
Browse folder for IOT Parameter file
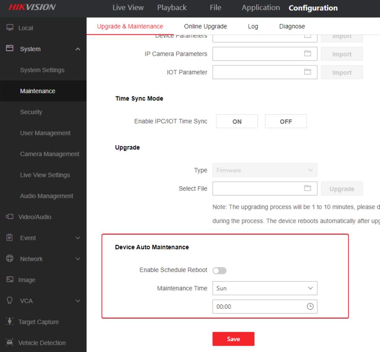click(x=307, y=72)
